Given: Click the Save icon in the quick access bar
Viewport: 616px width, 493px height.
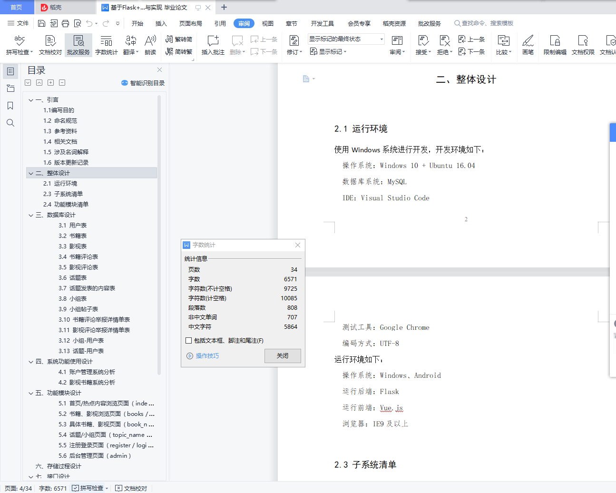Looking at the screenshot, I should (41, 23).
